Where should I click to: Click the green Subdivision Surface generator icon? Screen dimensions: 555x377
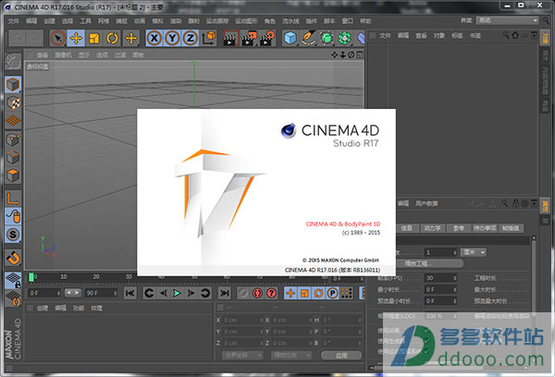click(327, 38)
